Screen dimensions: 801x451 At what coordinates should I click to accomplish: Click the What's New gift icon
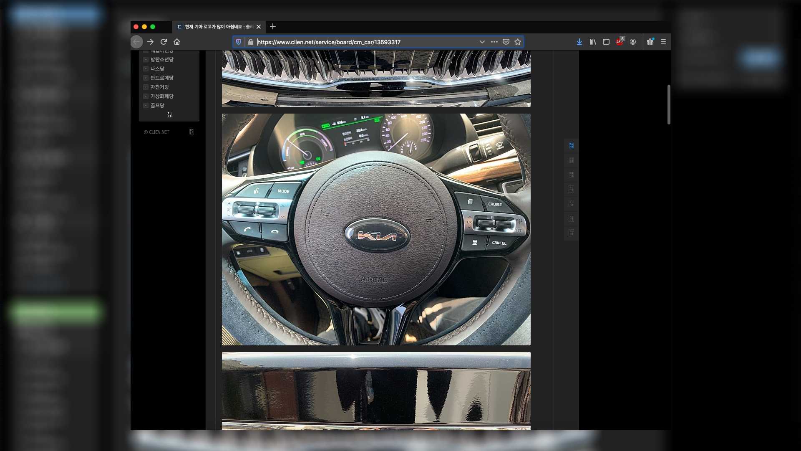650,42
